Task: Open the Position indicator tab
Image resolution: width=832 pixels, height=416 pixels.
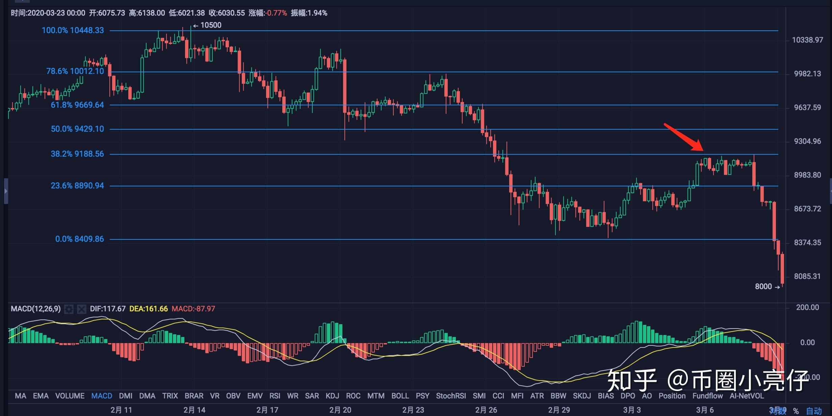Action: point(672,396)
